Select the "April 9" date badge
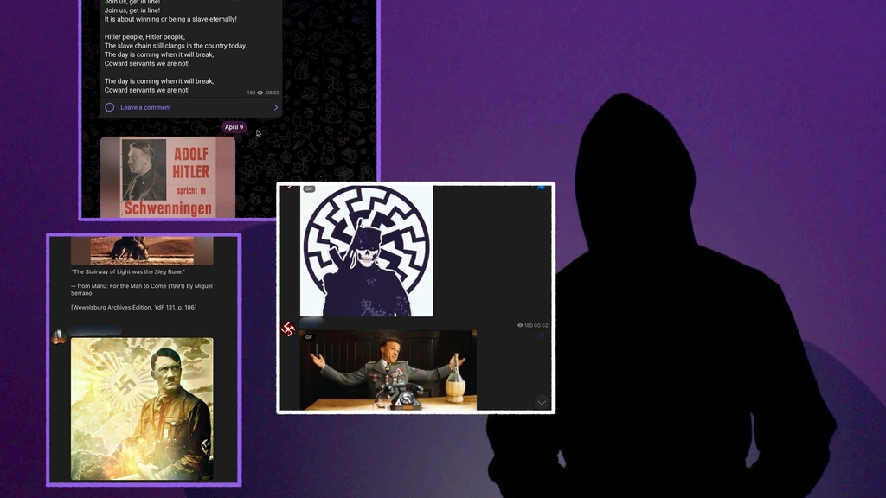Image resolution: width=886 pixels, height=498 pixels. point(234,127)
